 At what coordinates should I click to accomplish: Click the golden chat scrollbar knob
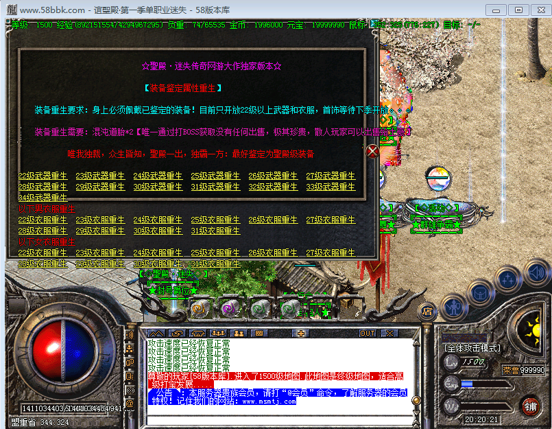(416, 401)
